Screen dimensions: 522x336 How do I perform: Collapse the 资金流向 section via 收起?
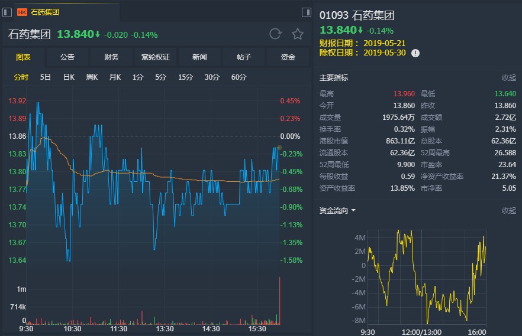click(508, 210)
